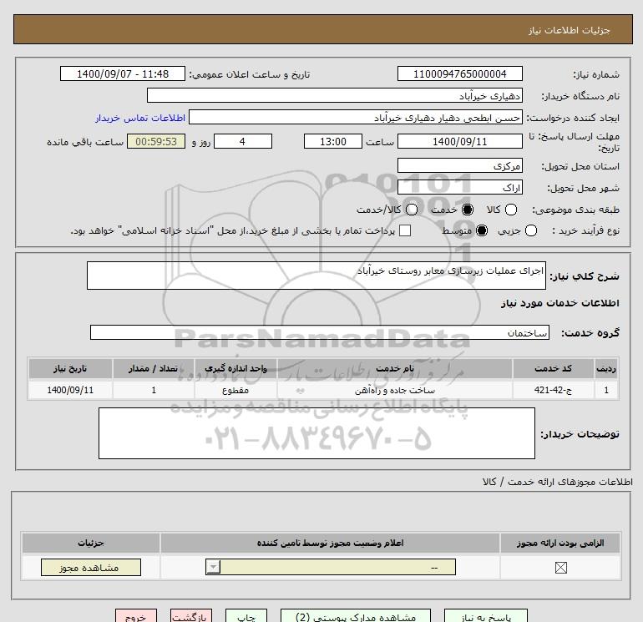643x622 pixels.
Task: Click need date cell 1400/09/11 in table
Action: pyautogui.click(x=70, y=390)
